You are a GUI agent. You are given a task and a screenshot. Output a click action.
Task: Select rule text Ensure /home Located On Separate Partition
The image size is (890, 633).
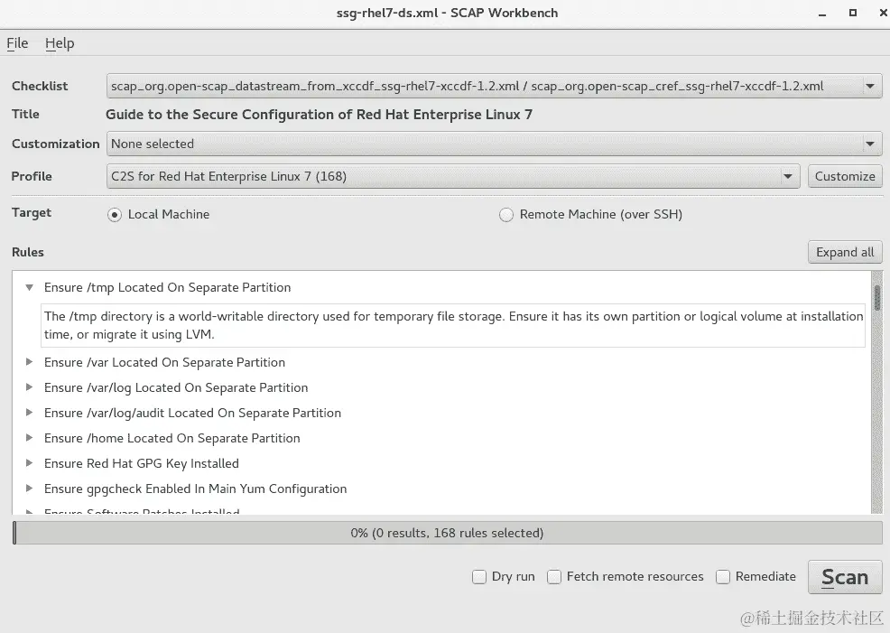(x=172, y=438)
